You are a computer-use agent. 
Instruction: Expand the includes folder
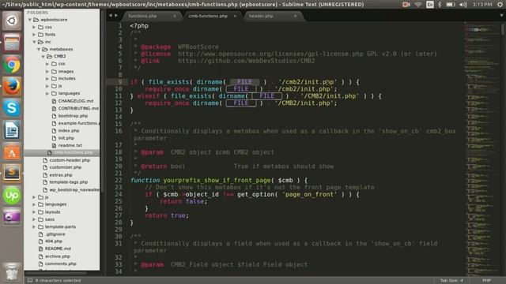47,79
